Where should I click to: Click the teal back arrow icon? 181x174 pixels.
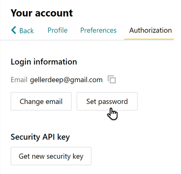click(14, 30)
